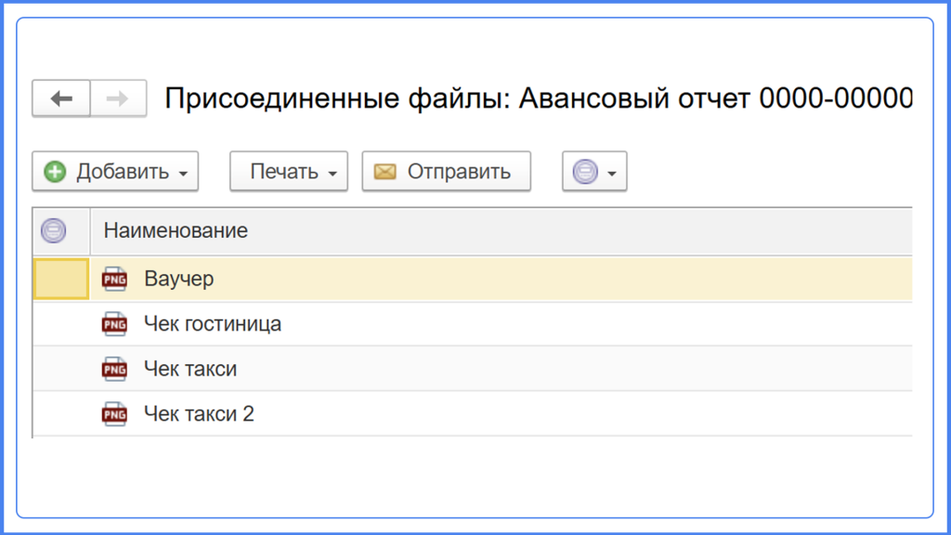Screen dimensions: 951x535
Task: Click the green plus icon on Добавить
Action: click(56, 172)
